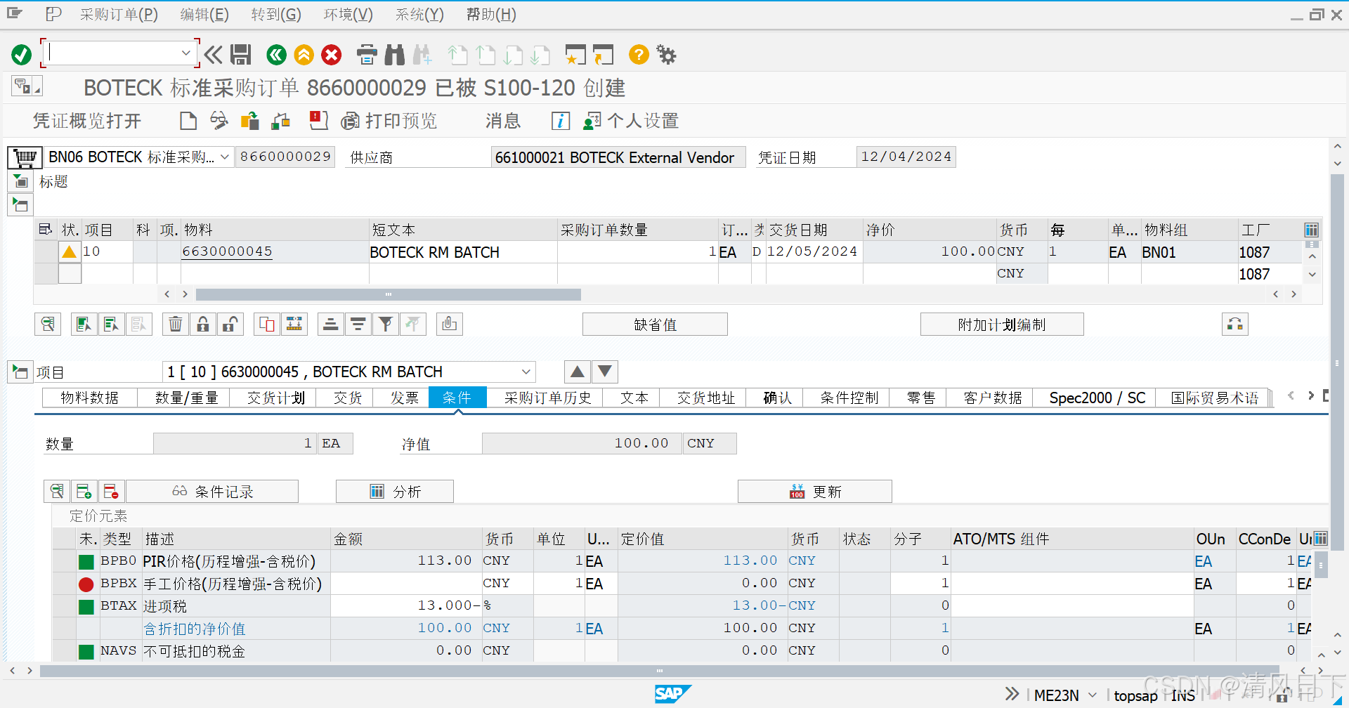Click the 附加计划编制 button
This screenshot has height=708, width=1349.
click(1002, 324)
